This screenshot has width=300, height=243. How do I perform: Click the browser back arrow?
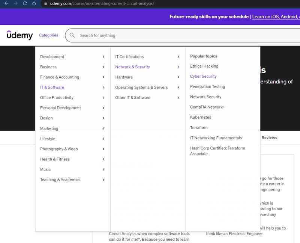coord(6,3)
